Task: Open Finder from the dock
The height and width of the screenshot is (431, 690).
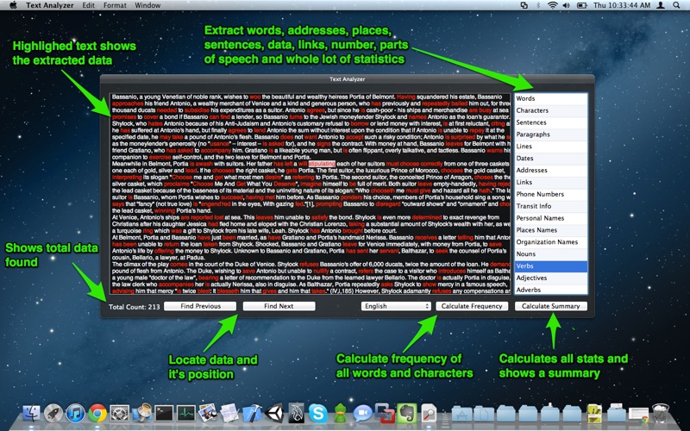Action: point(31,413)
